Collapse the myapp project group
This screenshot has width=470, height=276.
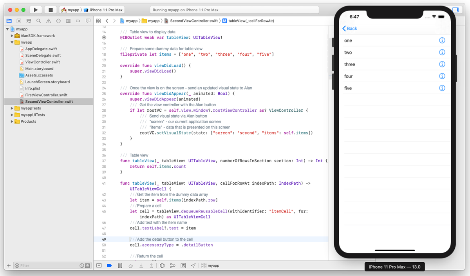pos(7,29)
